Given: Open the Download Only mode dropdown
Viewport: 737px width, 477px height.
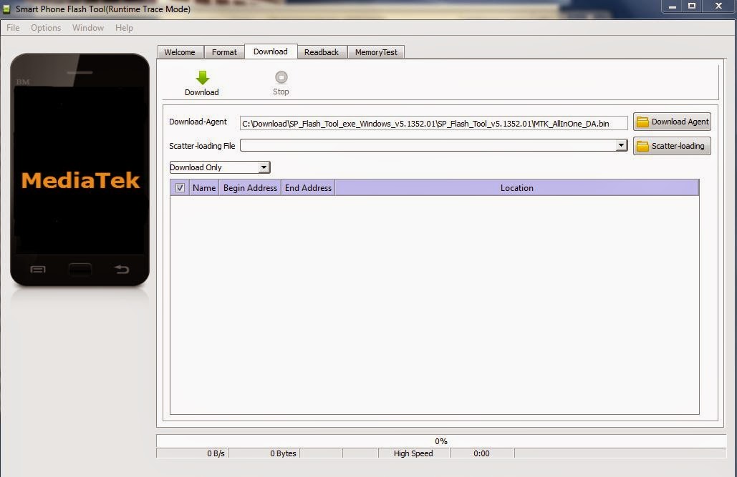Looking at the screenshot, I should pyautogui.click(x=219, y=167).
